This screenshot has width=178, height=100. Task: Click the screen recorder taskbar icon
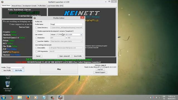click(x=52, y=97)
